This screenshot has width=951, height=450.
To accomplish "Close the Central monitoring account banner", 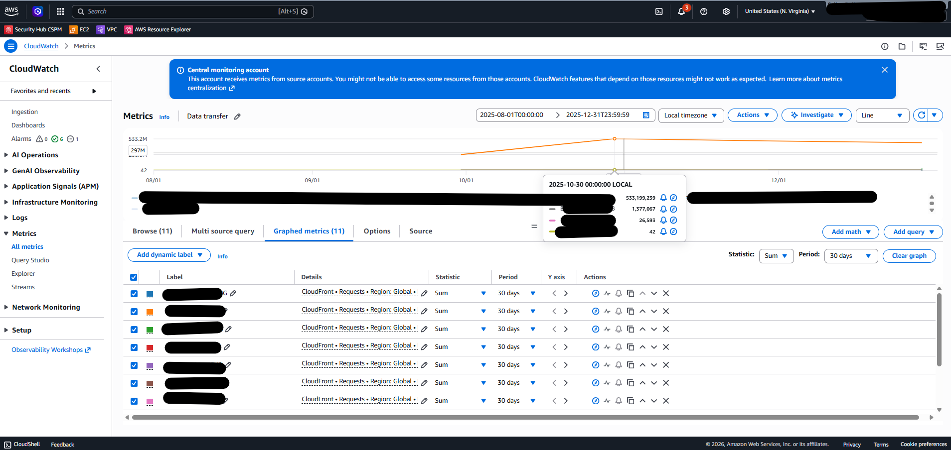I will tap(885, 70).
